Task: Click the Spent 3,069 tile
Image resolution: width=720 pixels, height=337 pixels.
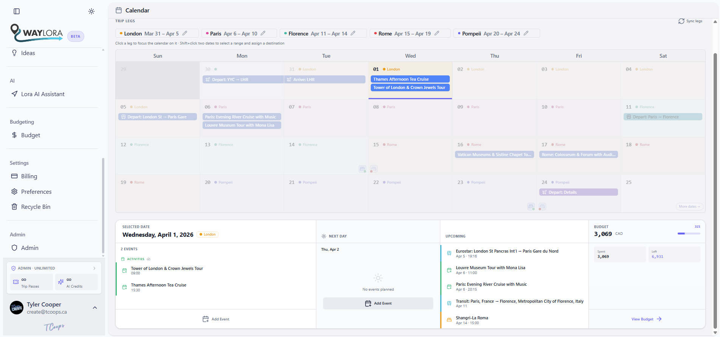Action: pos(620,254)
